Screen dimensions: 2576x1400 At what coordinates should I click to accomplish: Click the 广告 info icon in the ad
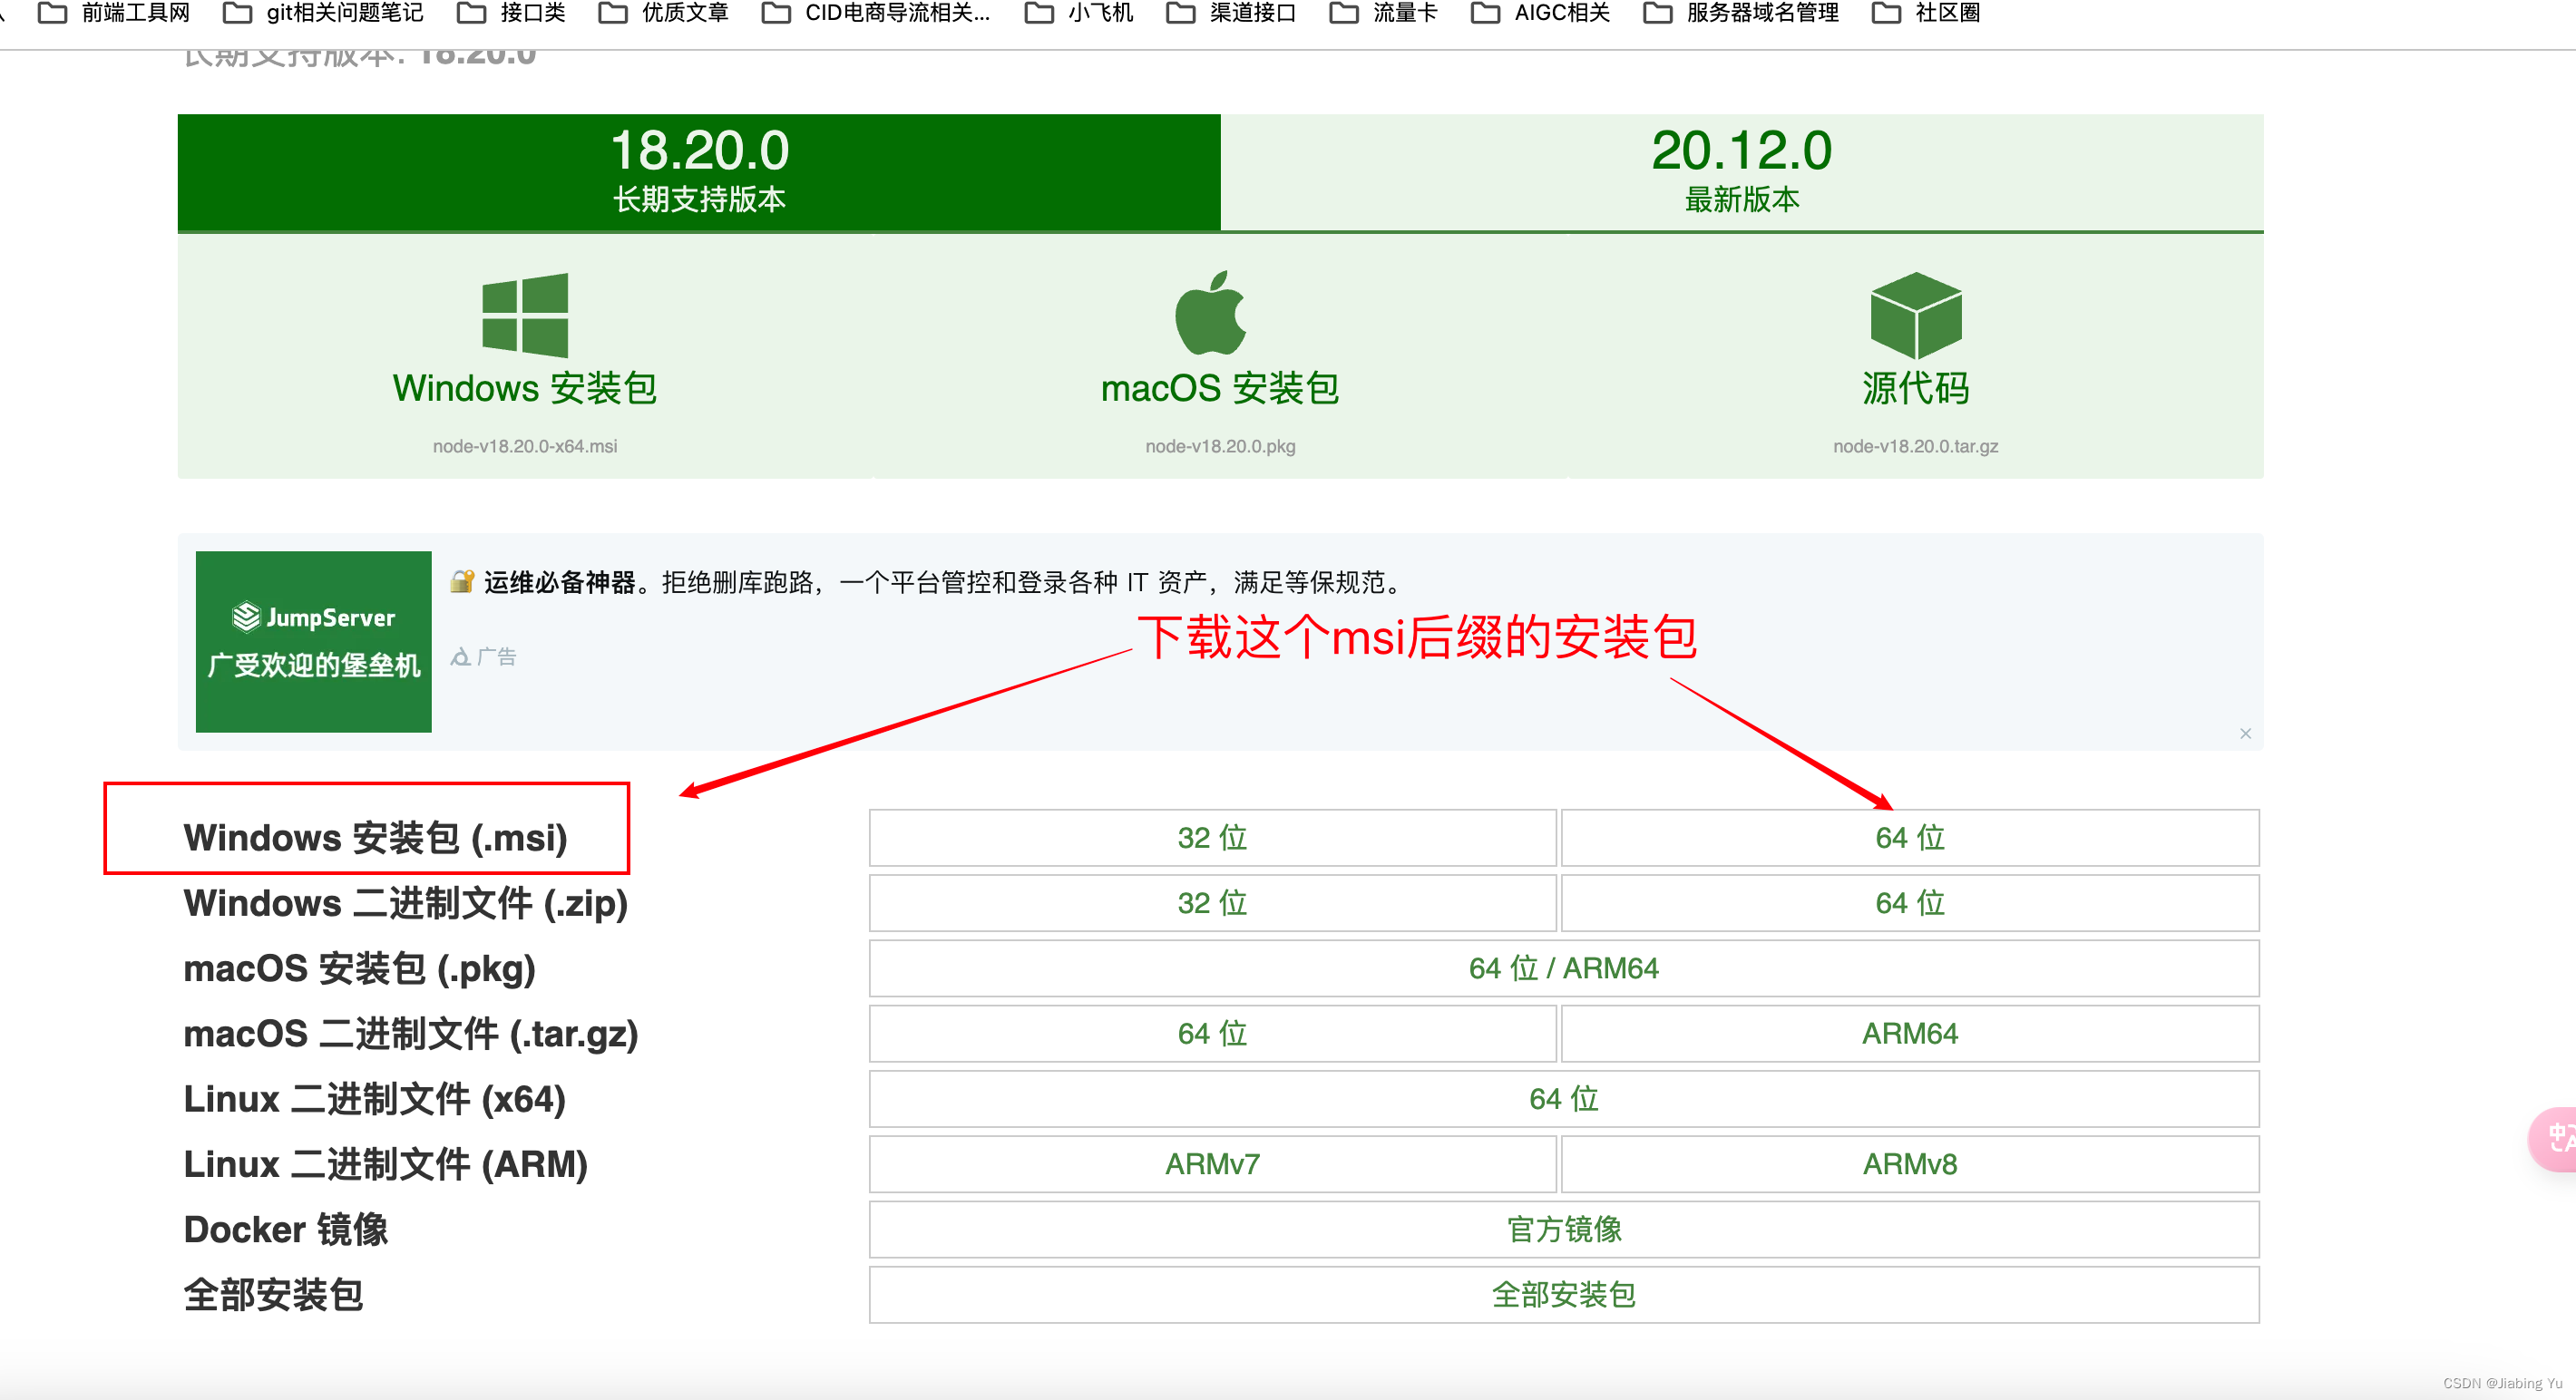tap(461, 656)
